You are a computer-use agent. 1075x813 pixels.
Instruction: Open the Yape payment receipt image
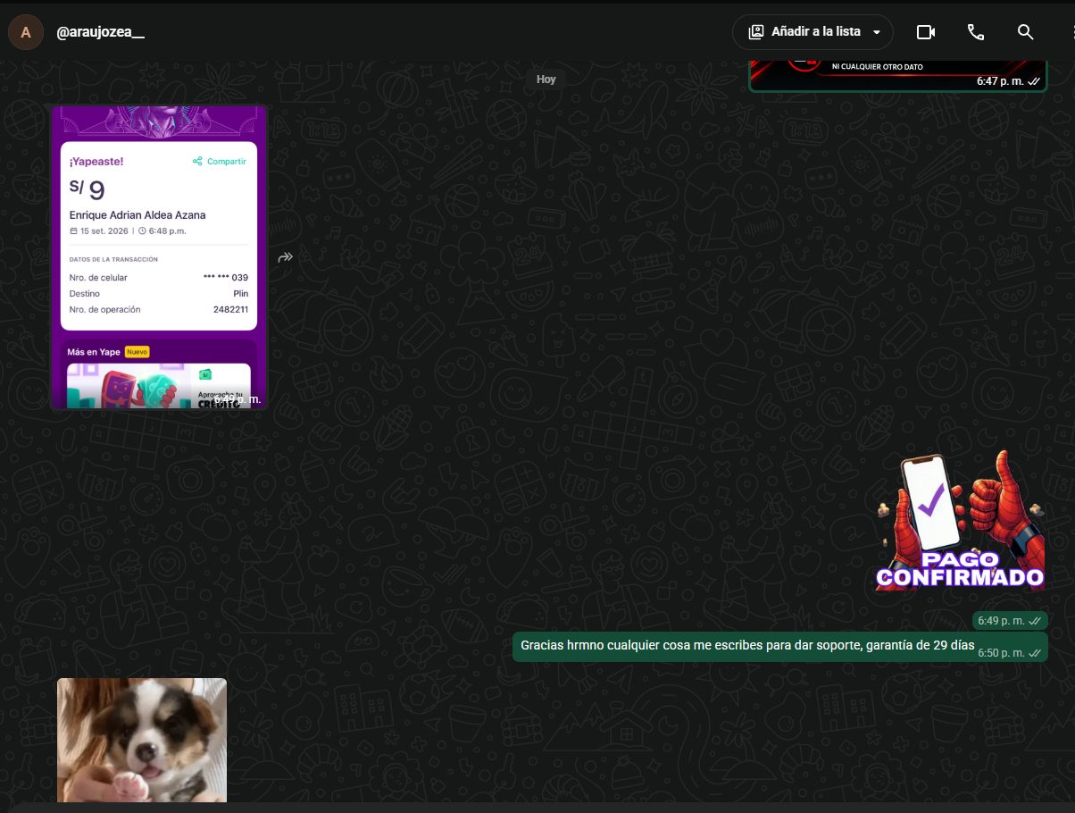[159, 257]
